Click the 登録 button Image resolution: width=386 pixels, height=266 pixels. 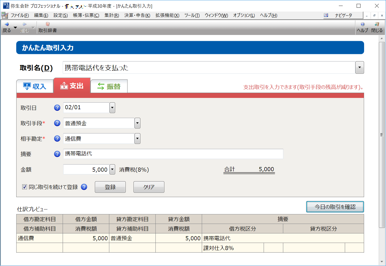tap(110, 187)
